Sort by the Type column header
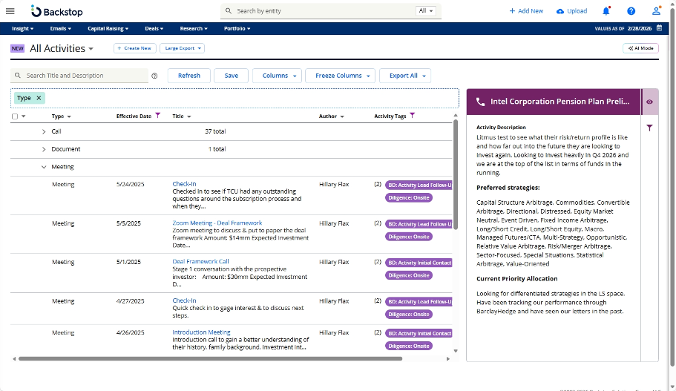This screenshot has width=676, height=391. click(x=57, y=116)
